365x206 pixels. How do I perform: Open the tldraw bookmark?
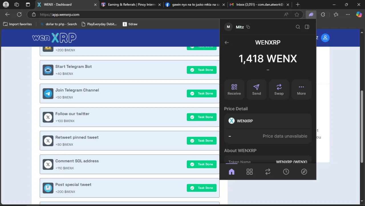130,24
